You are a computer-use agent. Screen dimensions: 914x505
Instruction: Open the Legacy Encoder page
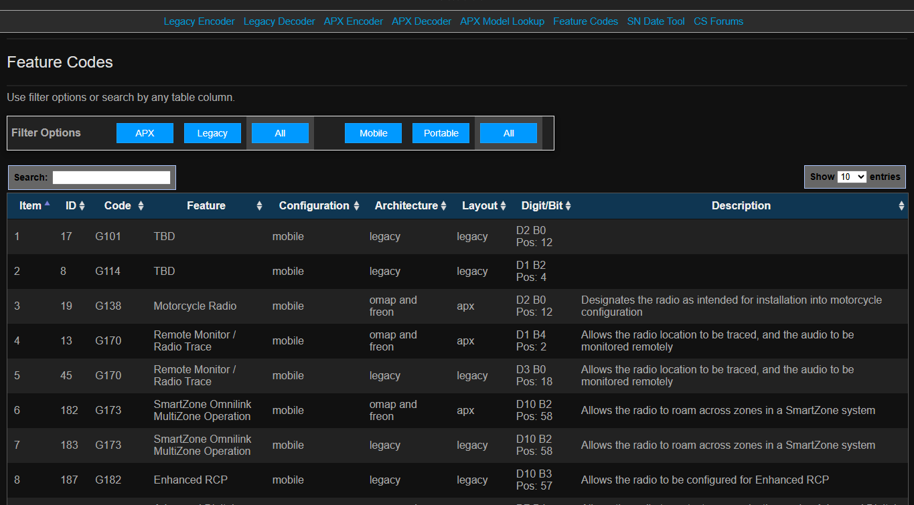coord(199,21)
